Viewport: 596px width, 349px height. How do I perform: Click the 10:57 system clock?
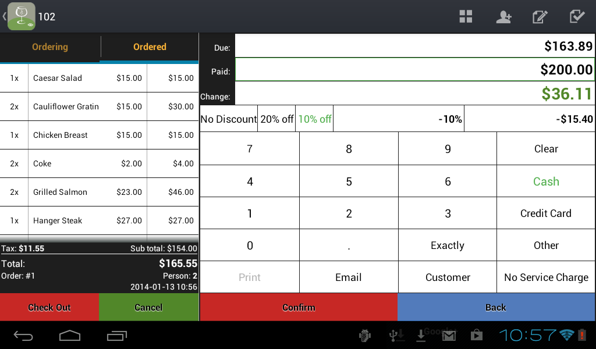pos(527,335)
